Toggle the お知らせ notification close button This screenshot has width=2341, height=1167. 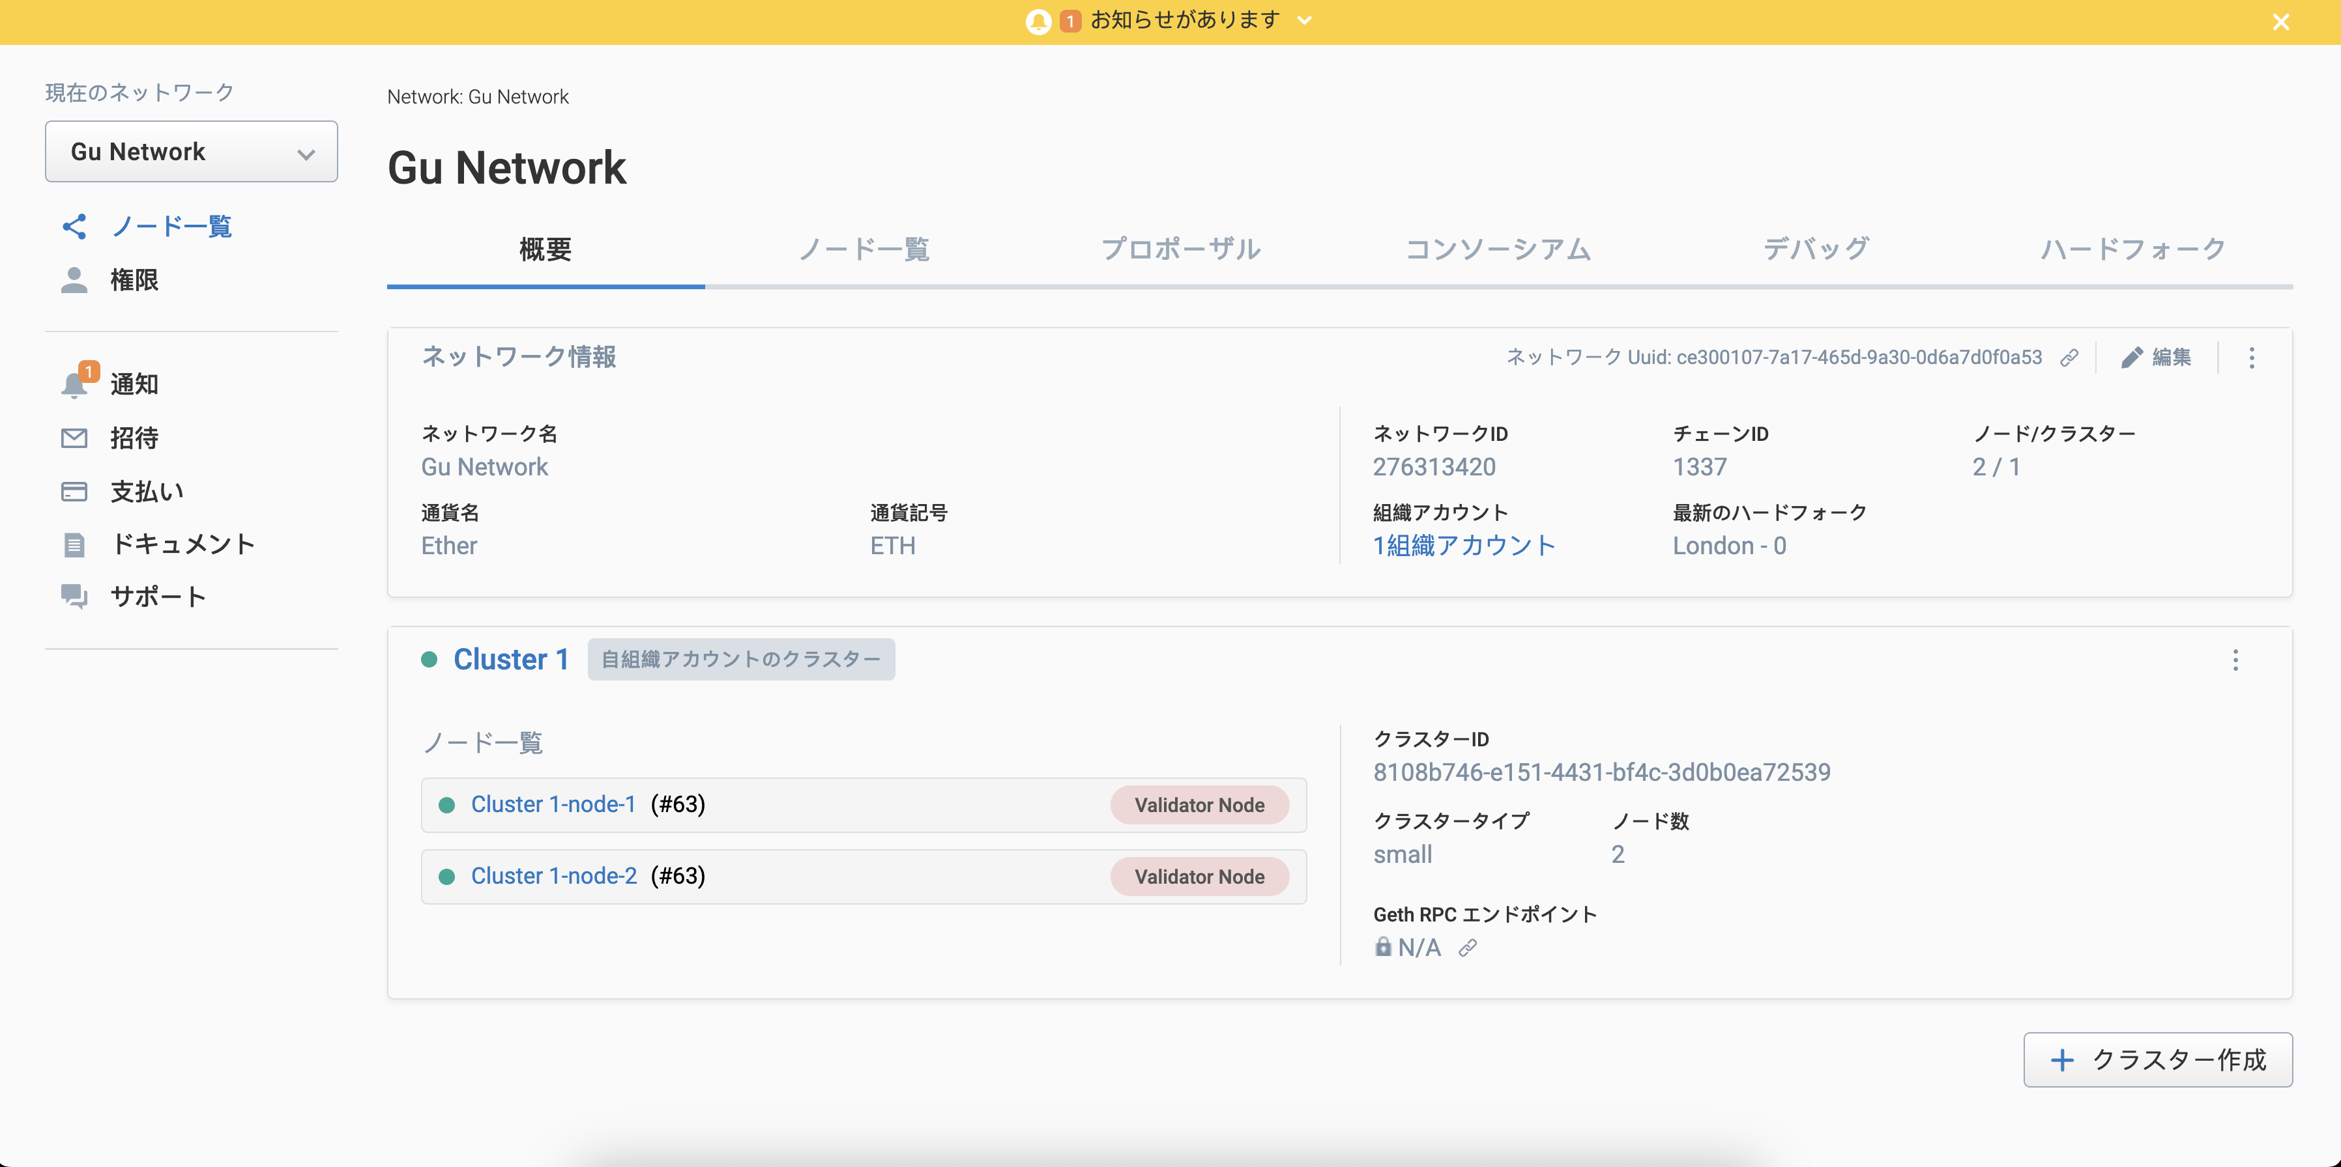coord(2280,21)
